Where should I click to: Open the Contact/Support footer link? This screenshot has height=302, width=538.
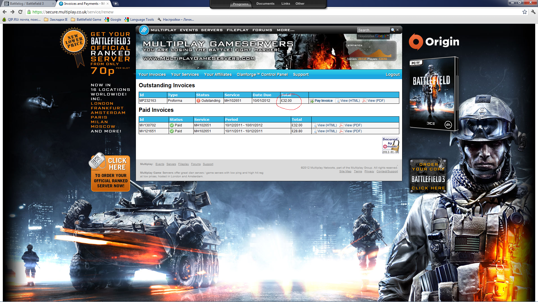(x=387, y=171)
